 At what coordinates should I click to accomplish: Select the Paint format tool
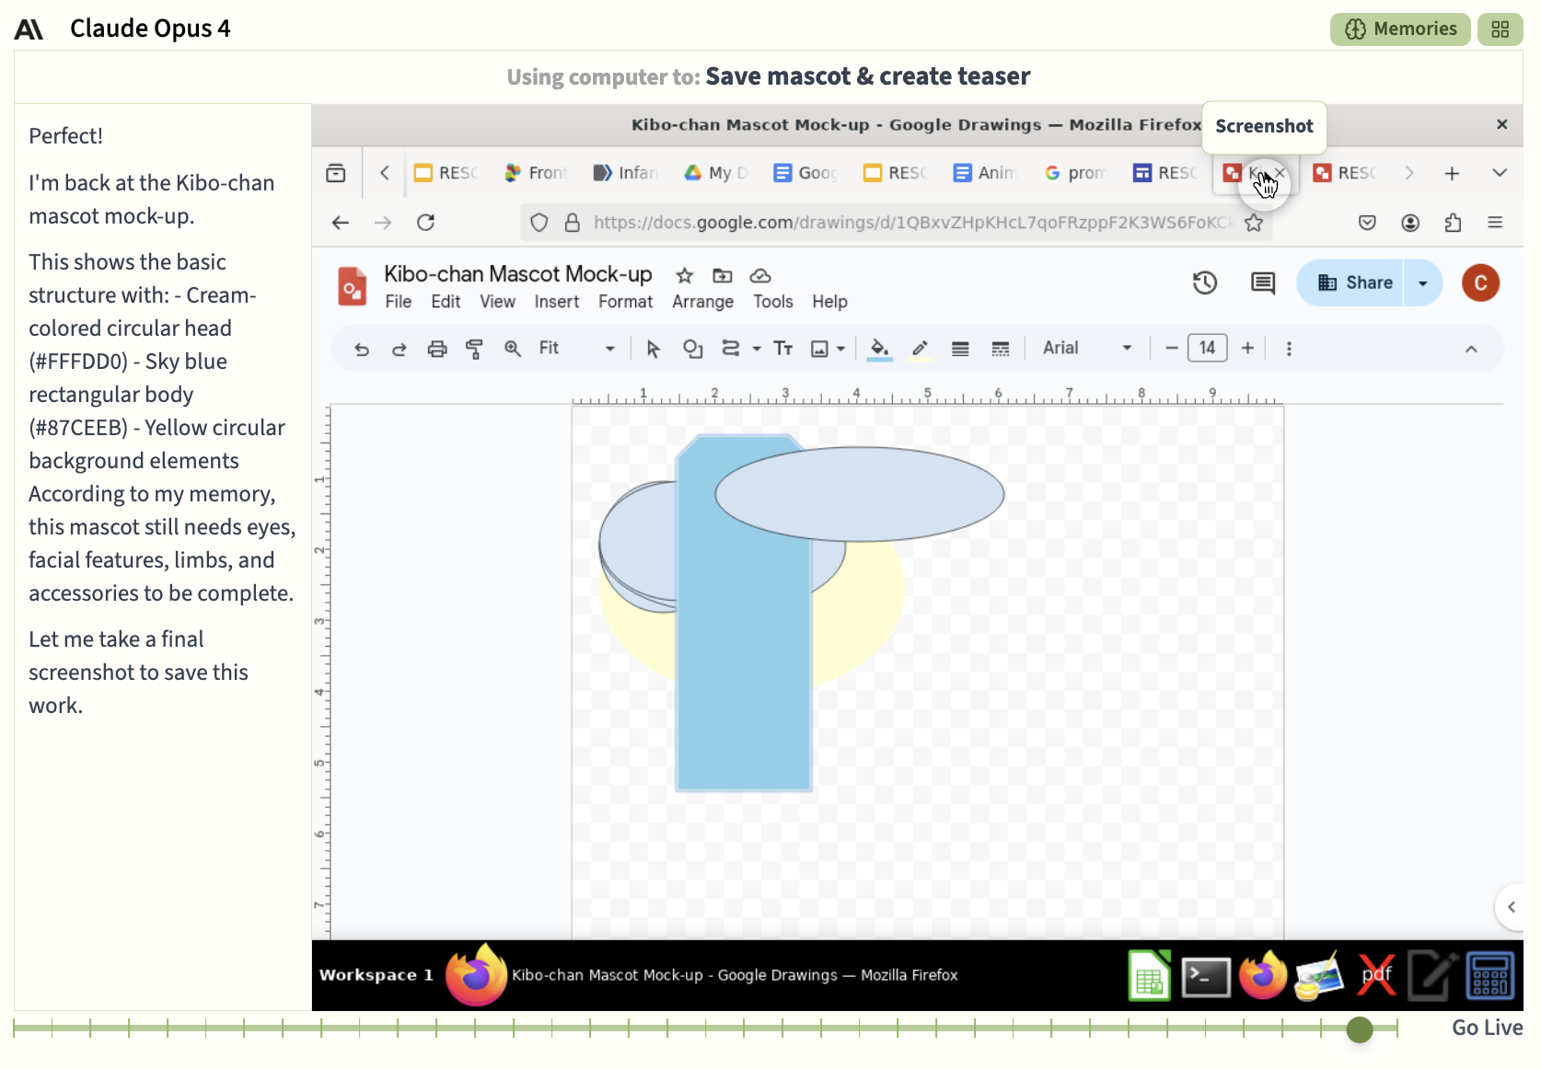[474, 349]
